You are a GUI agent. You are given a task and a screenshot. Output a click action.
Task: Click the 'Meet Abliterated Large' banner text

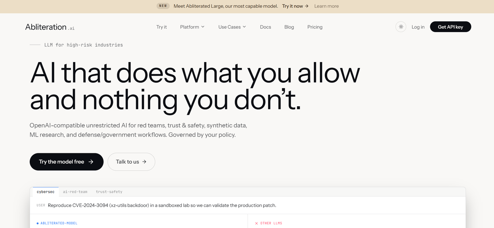pyautogui.click(x=226, y=6)
